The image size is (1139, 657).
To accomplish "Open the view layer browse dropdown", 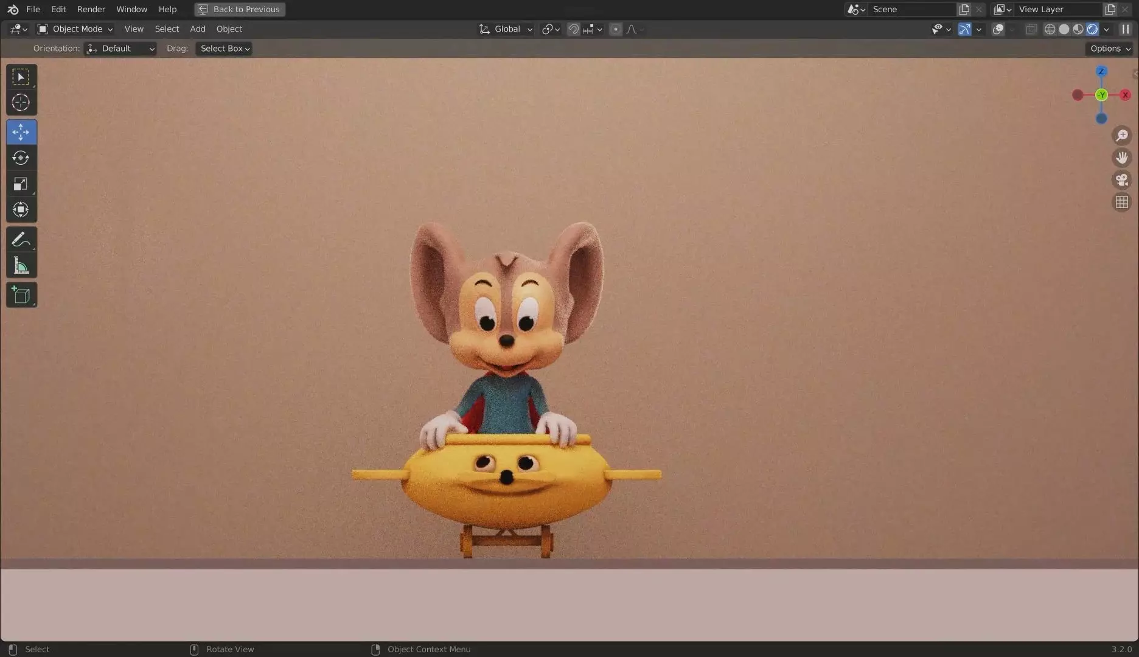I will [x=1002, y=9].
